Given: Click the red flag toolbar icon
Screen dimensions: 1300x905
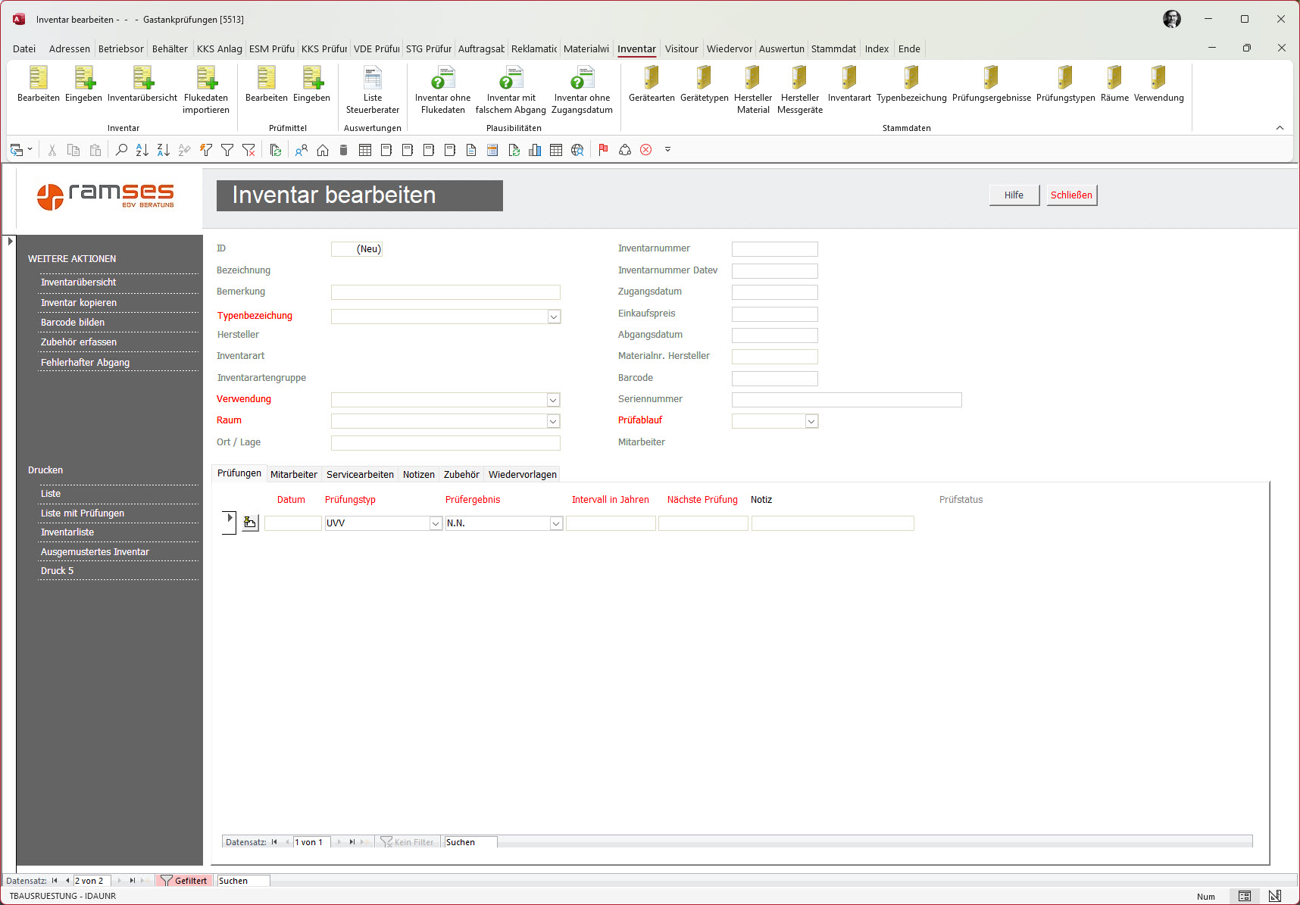Looking at the screenshot, I should tap(603, 150).
